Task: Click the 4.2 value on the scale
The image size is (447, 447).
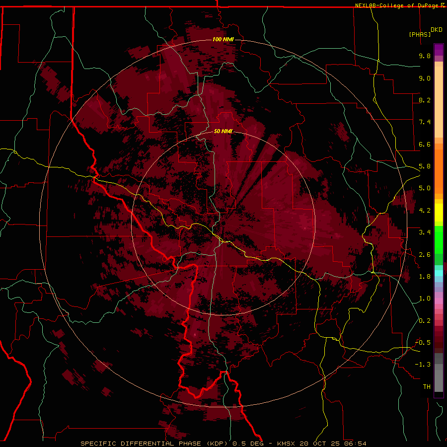Action: coord(425,211)
